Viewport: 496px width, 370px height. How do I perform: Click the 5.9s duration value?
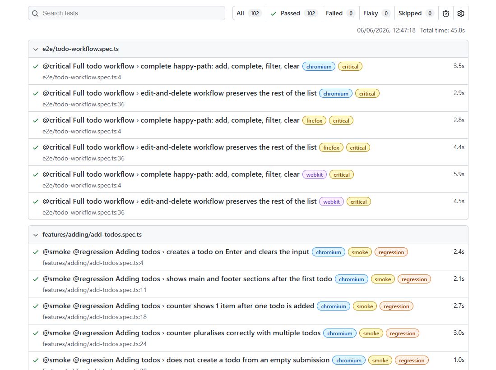(459, 174)
